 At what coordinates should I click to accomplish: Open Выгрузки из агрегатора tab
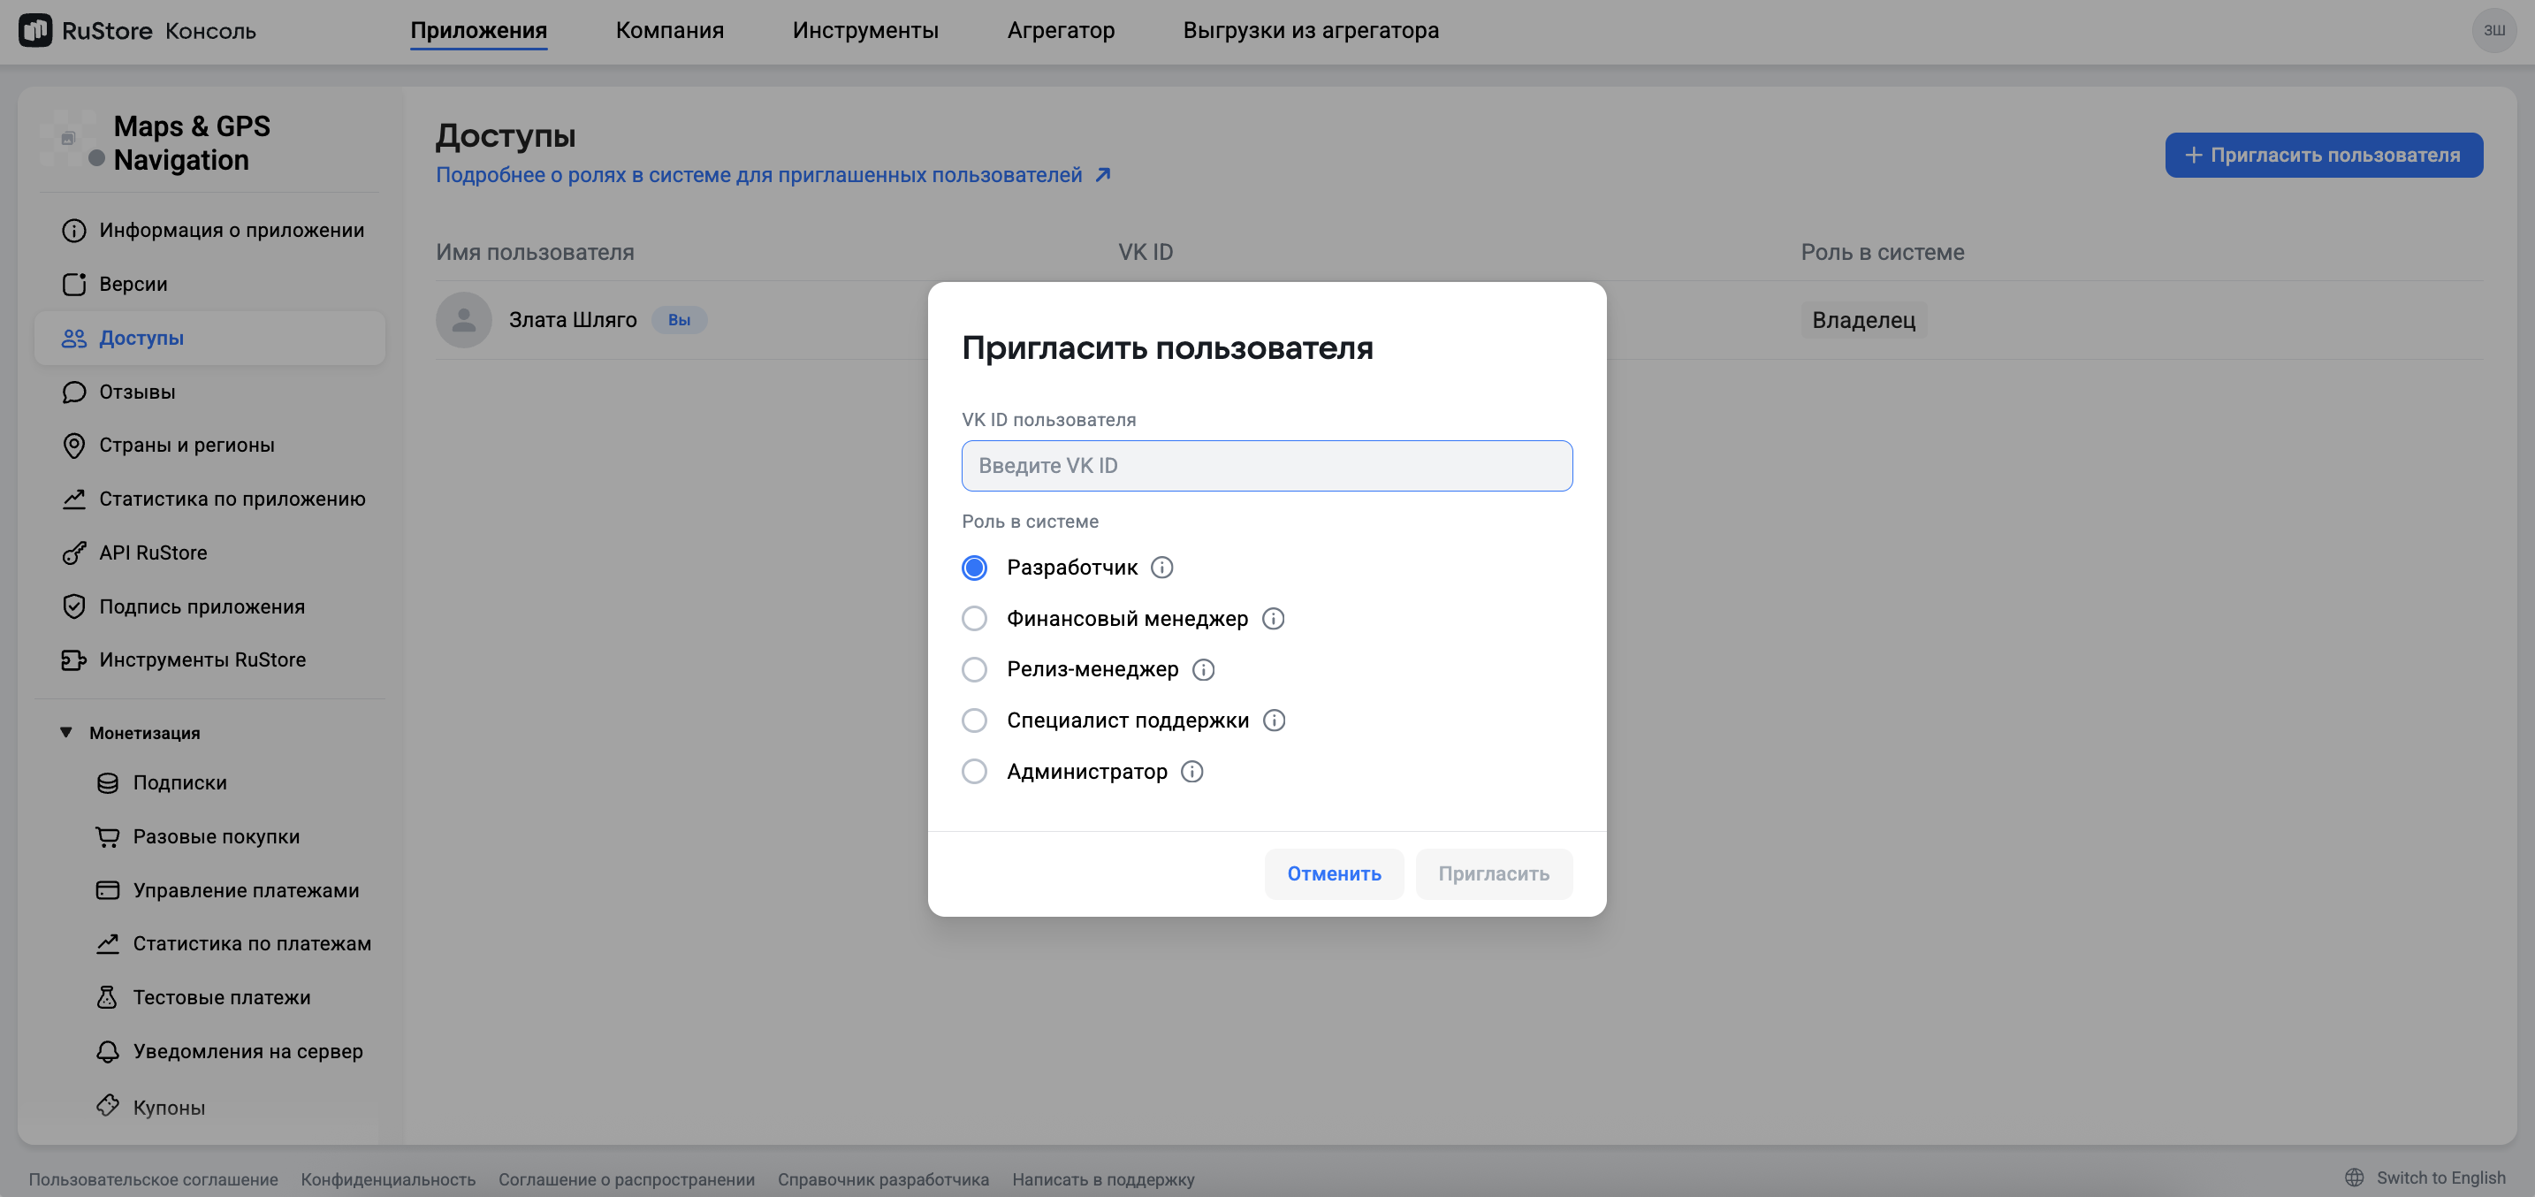pyautogui.click(x=1310, y=31)
